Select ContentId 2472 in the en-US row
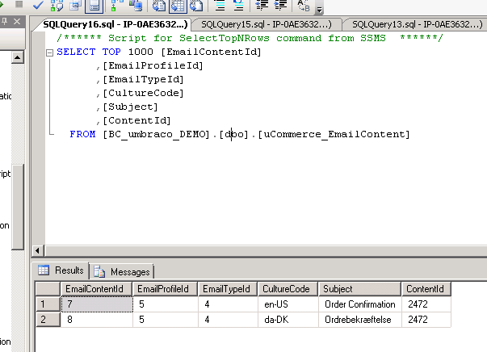The height and width of the screenshot is (352, 487). 426,304
